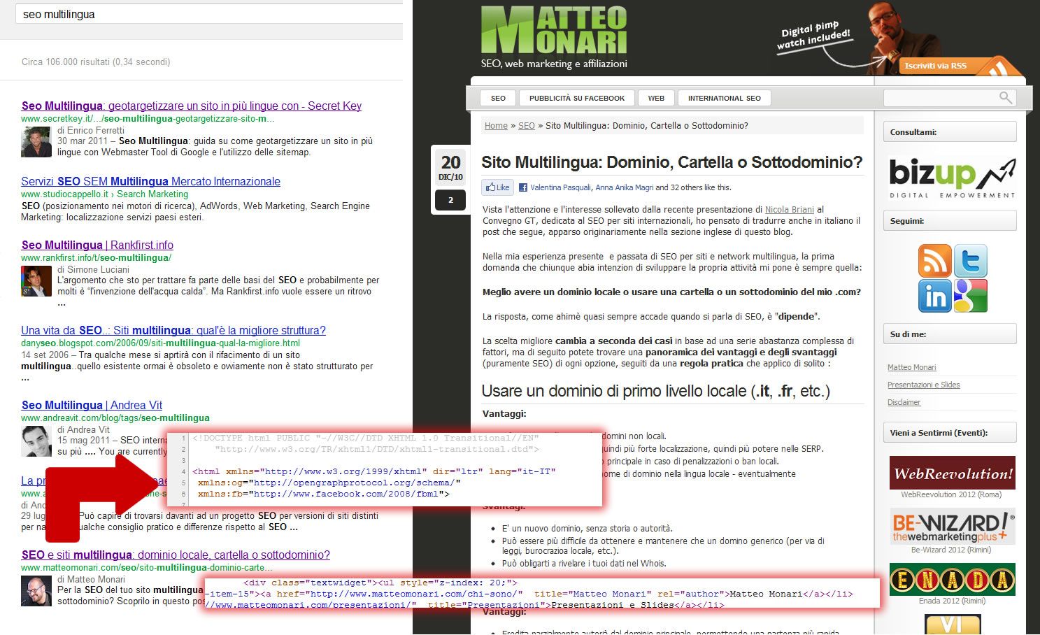Click the Home breadcrumb link
1040x635 pixels.
point(496,126)
